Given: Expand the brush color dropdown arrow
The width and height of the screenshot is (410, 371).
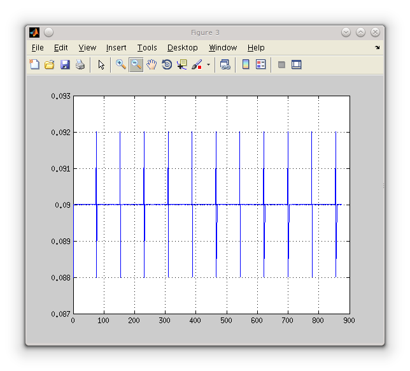Looking at the screenshot, I should click(208, 65).
